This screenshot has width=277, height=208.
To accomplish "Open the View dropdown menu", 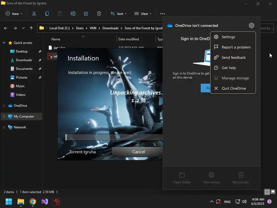I will click(x=143, y=14).
